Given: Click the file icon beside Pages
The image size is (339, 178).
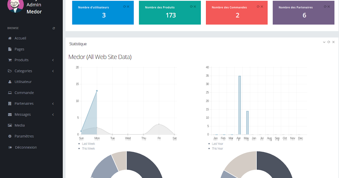Looking at the screenshot, I should [x=10, y=49].
